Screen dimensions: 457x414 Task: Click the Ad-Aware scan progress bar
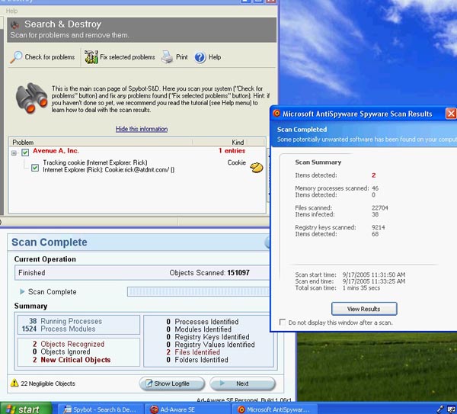click(198, 291)
